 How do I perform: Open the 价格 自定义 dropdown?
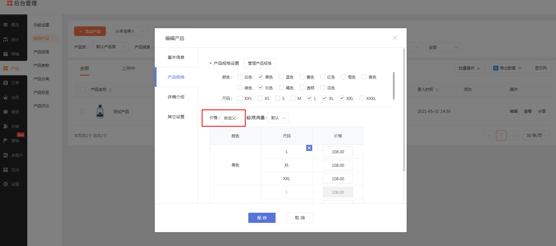click(x=231, y=118)
